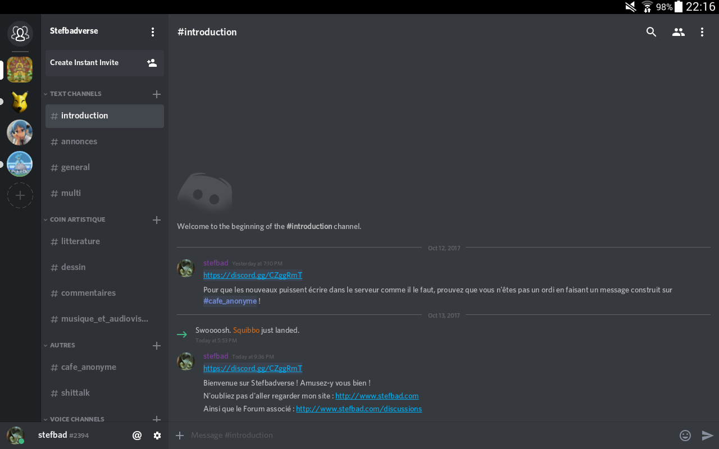Open mentions via the @ icon
Viewport: 719px width, 449px height.
click(137, 436)
